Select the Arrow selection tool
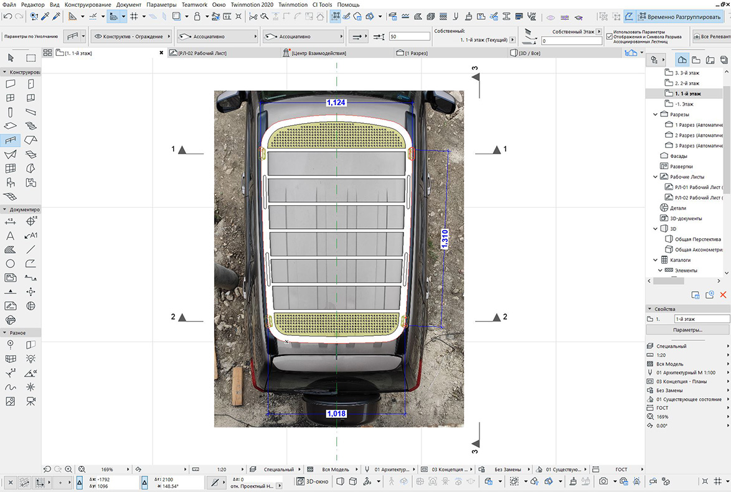The height and width of the screenshot is (492, 731). click(11, 58)
